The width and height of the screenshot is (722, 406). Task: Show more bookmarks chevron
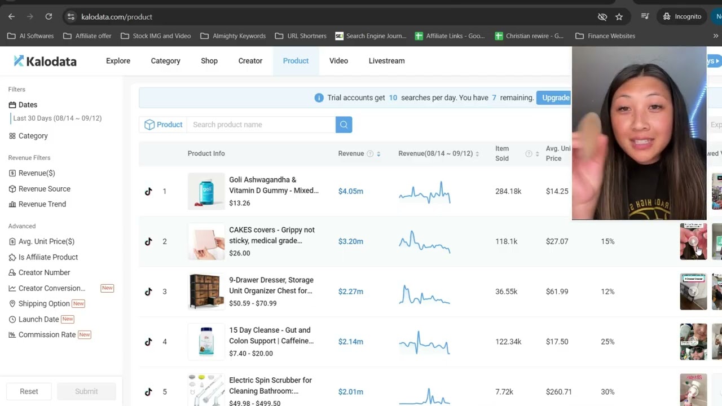[716, 36]
